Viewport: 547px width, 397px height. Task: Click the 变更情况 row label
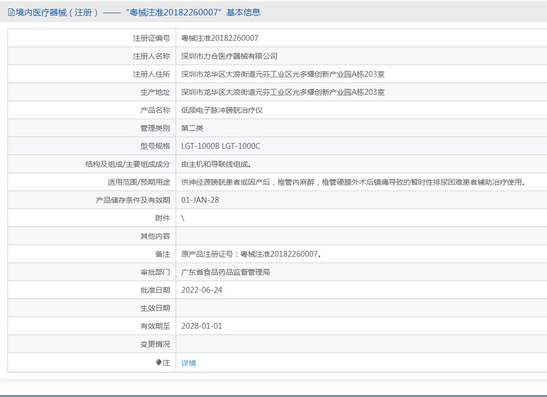pyautogui.click(x=155, y=344)
